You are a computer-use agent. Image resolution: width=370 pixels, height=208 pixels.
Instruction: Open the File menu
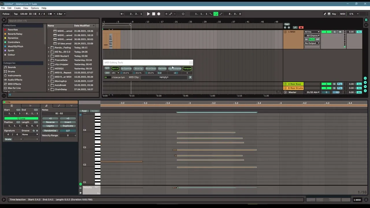tap(3, 8)
